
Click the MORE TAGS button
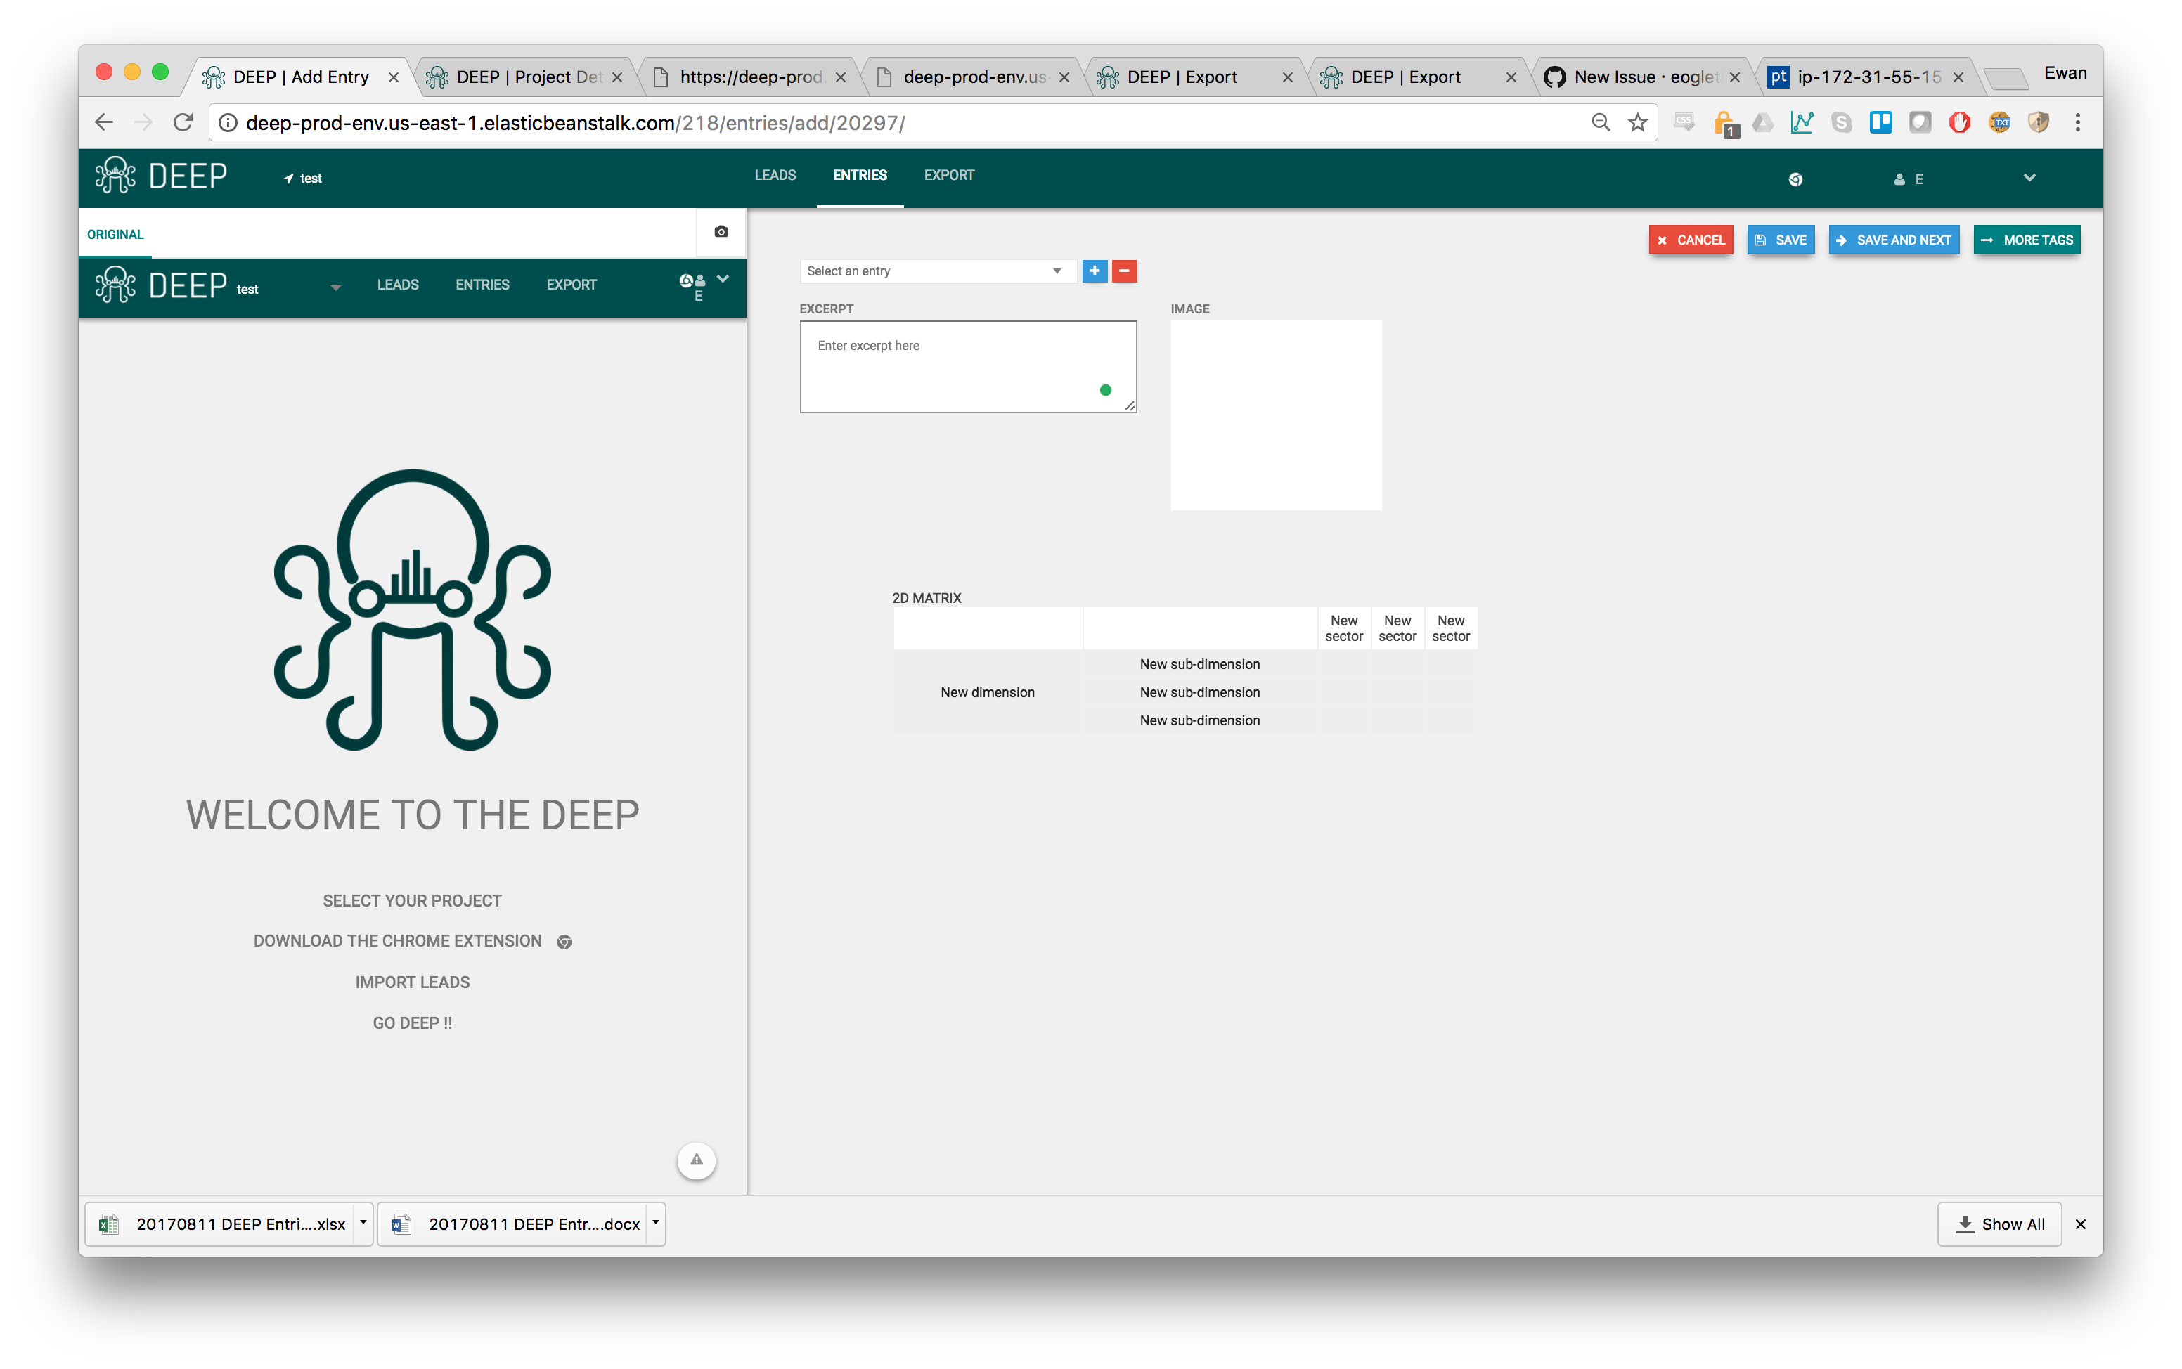pos(2026,240)
